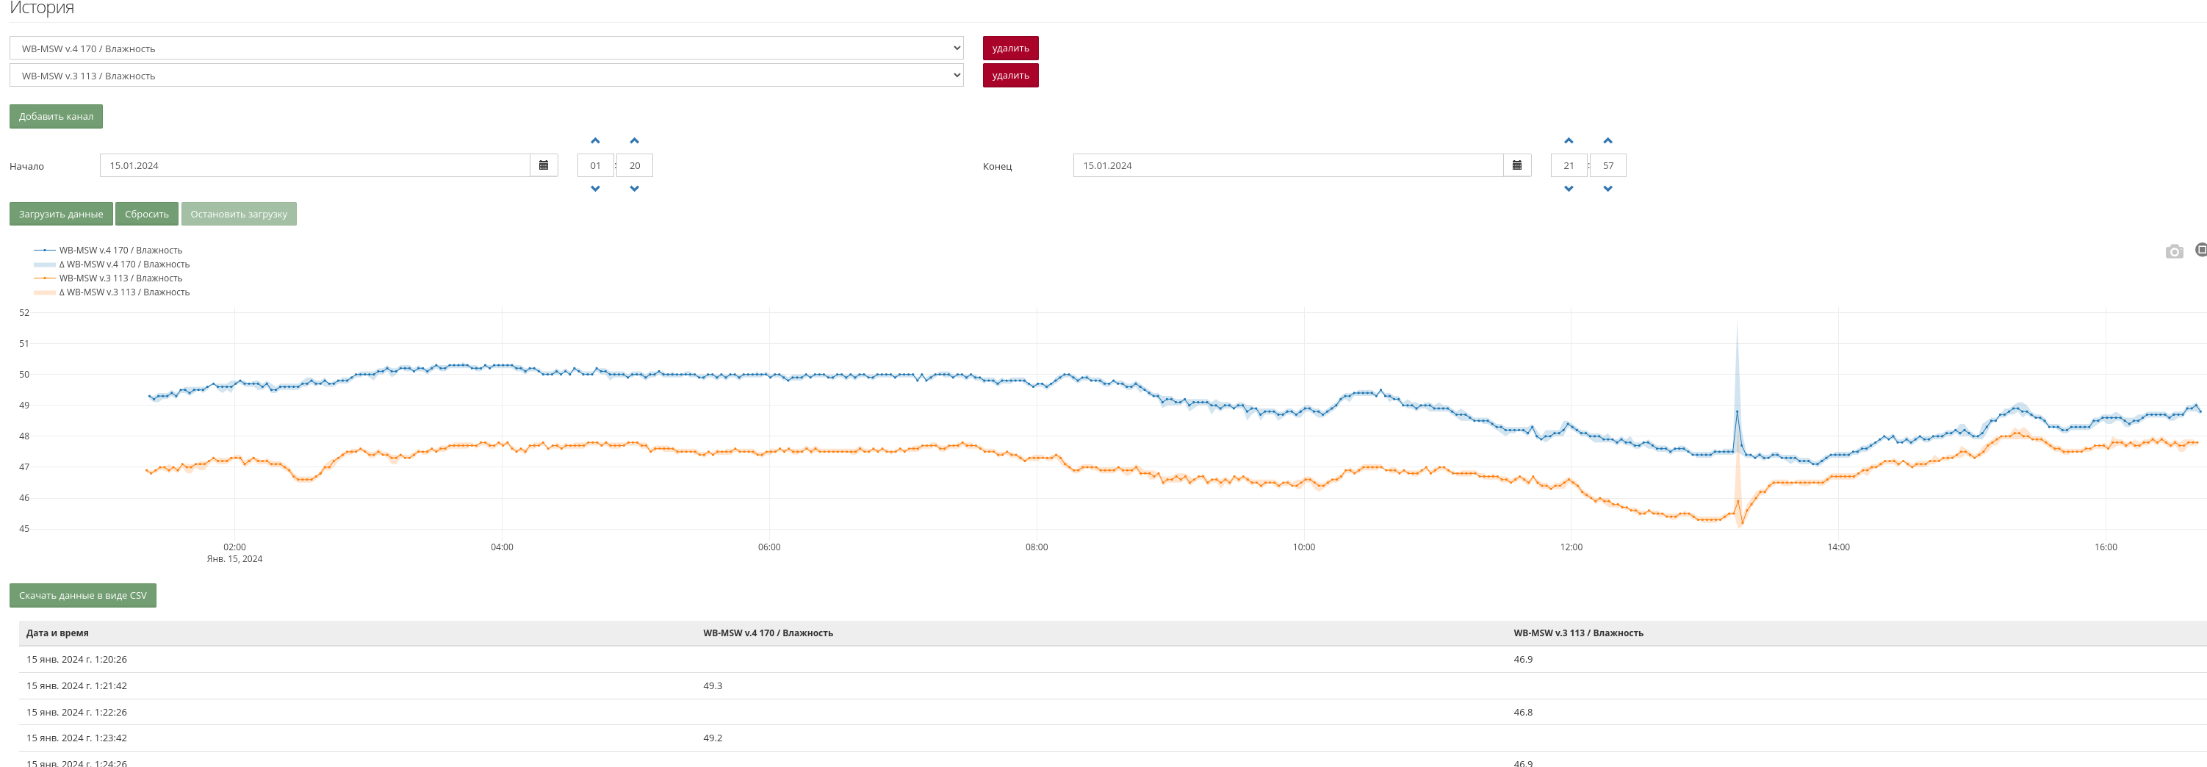Reset the form with Сбросить
Viewport: 2207px width, 767px height.
(x=146, y=215)
